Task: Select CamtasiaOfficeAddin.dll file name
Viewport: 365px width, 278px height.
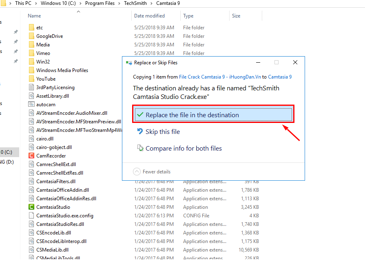Action: (63, 190)
